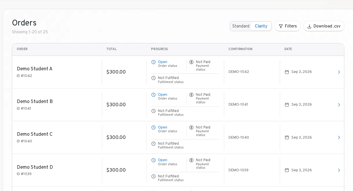Click confirmation code DEMO-1040
This screenshot has width=353, height=191.
239,137
